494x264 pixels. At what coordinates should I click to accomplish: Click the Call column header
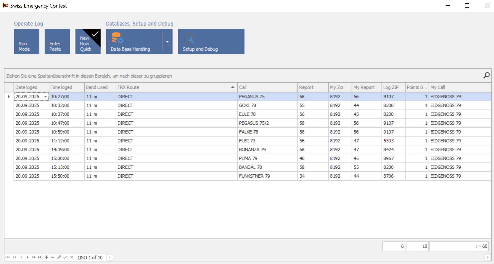coord(267,87)
